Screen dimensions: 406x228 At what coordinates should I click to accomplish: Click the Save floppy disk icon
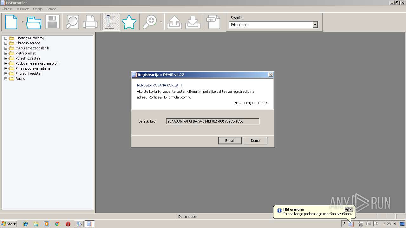52,22
